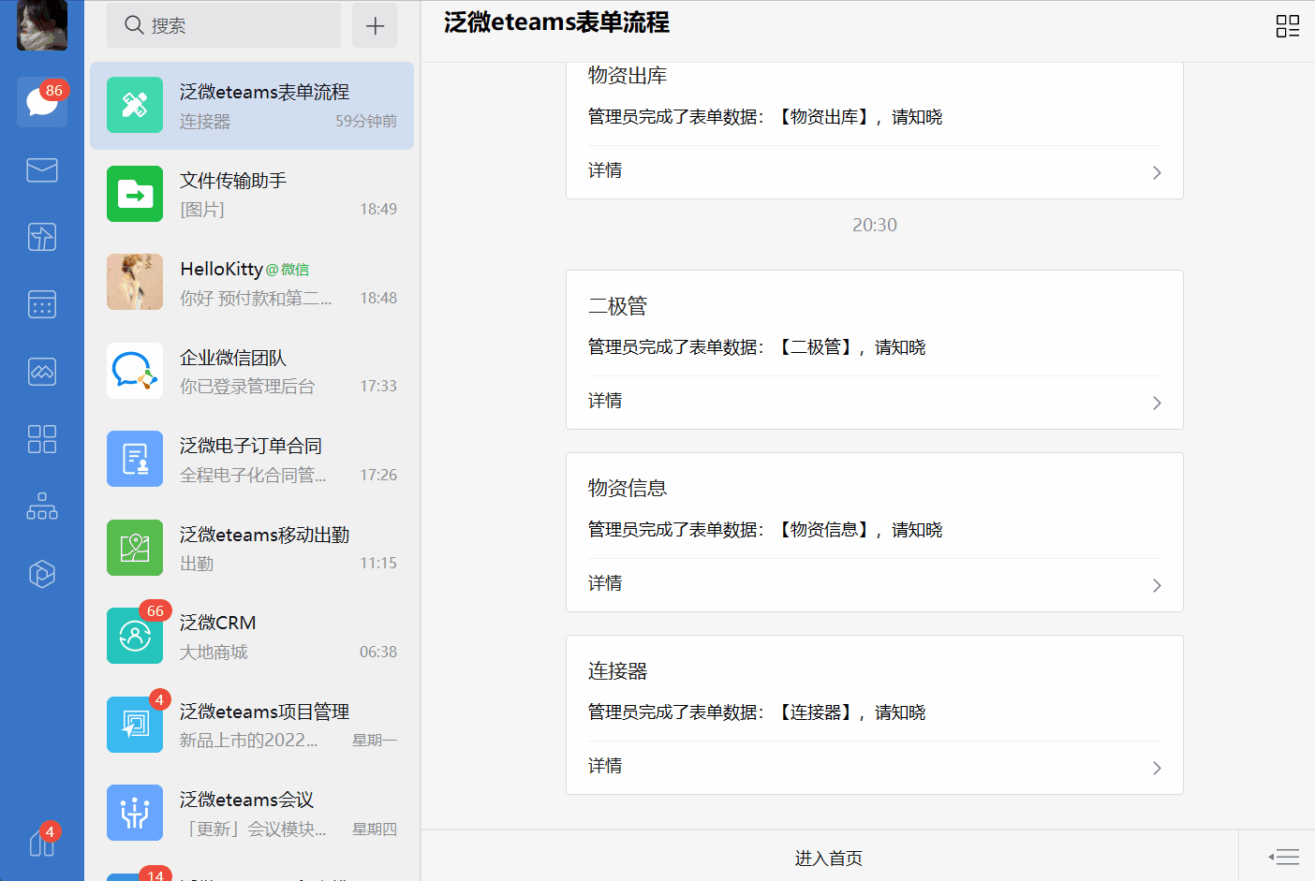Open the bottom sidebar icon with 4 badge

(x=42, y=841)
